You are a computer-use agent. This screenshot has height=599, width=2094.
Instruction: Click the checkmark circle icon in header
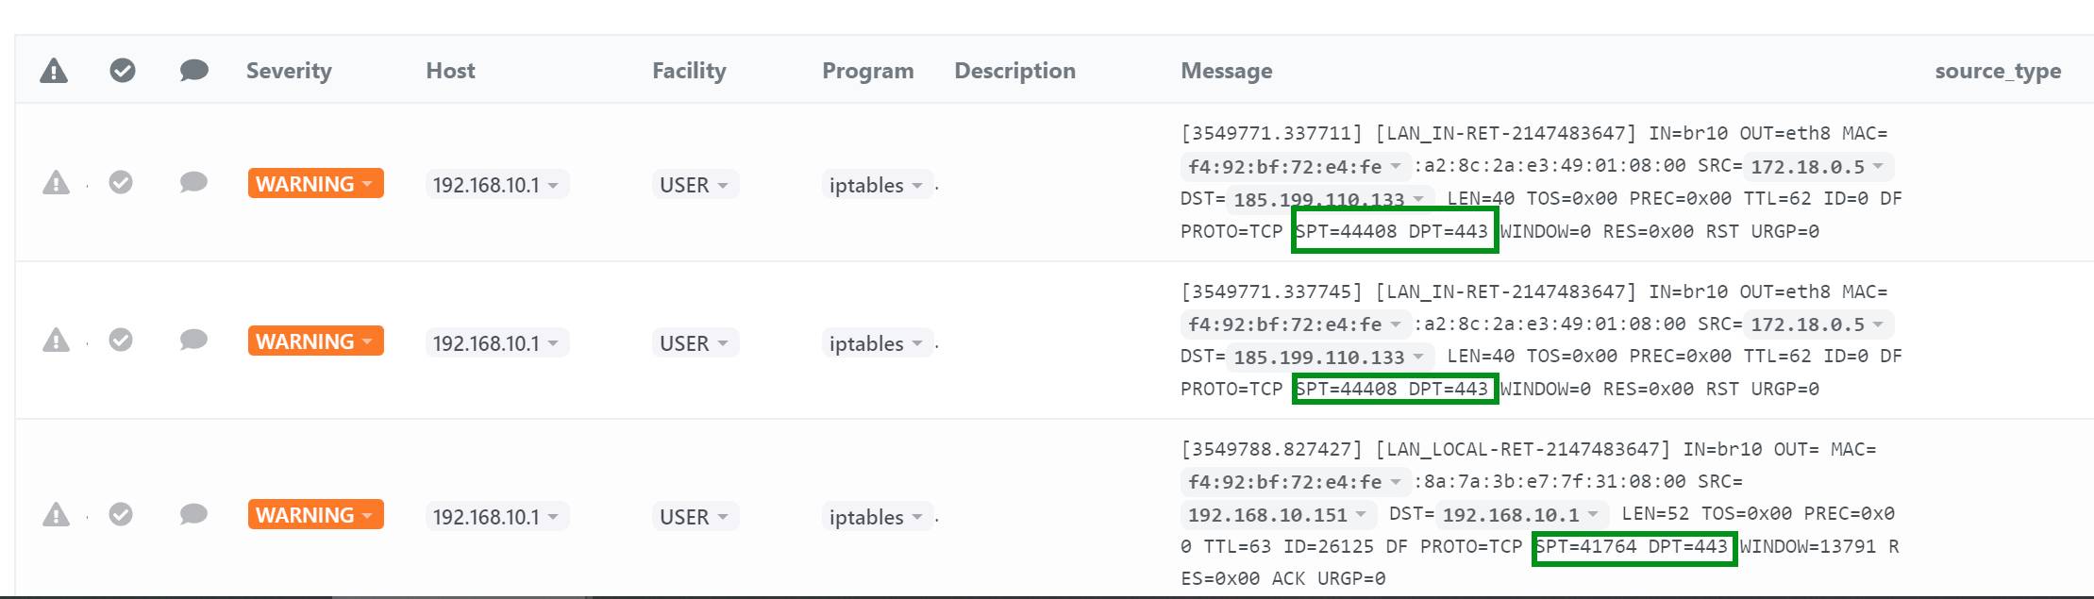point(123,71)
